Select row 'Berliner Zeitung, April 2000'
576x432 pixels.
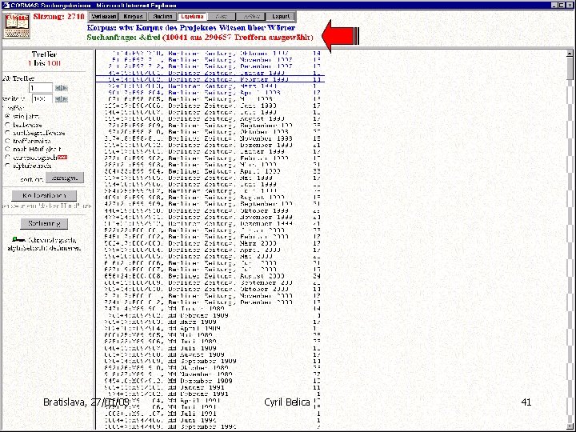[212, 250]
